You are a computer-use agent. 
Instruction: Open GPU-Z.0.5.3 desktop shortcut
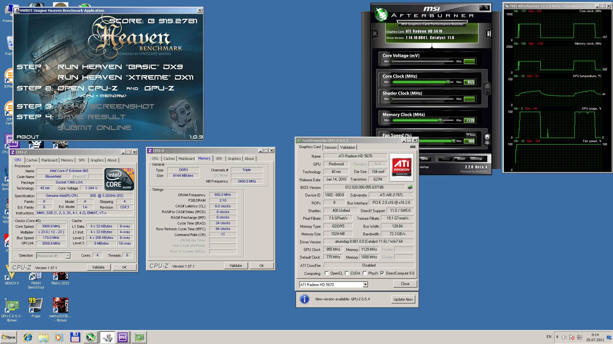tap(12, 310)
